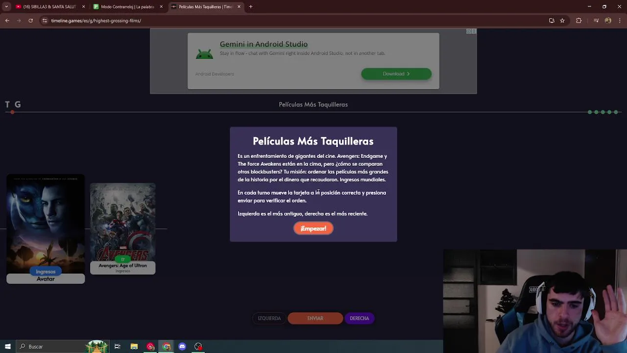Open the Extensions puzzle icon
Image resolution: width=627 pixels, height=353 pixels.
579,21
